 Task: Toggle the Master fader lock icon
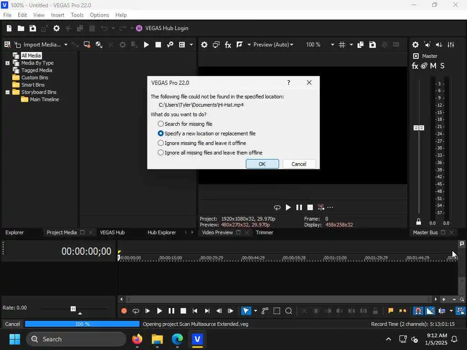419,222
